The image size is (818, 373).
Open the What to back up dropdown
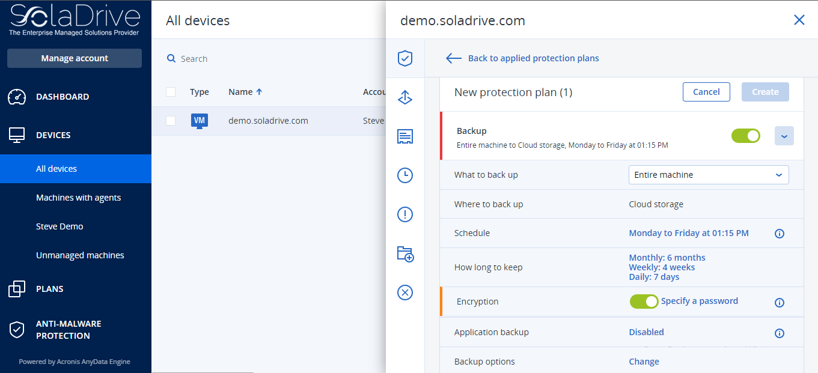[709, 175]
